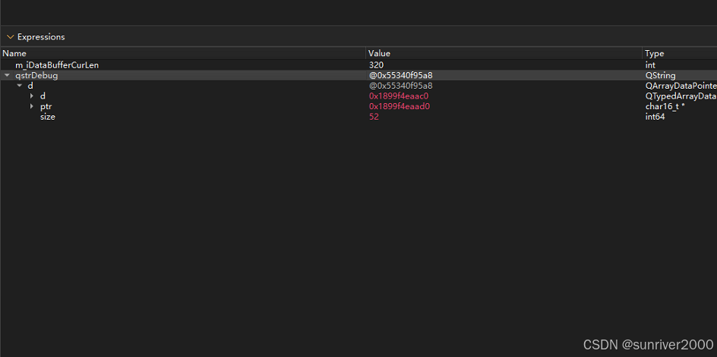Viewport: 717px width, 357px height.
Task: Click the QString type cell
Action: [660, 76]
